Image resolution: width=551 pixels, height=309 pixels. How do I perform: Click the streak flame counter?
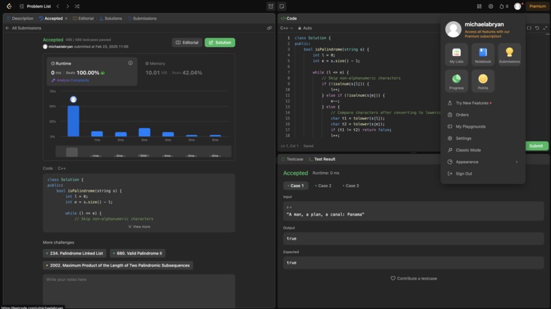pyautogui.click(x=504, y=6)
